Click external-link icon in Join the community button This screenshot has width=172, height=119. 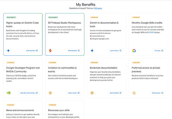(x=37, y=93)
